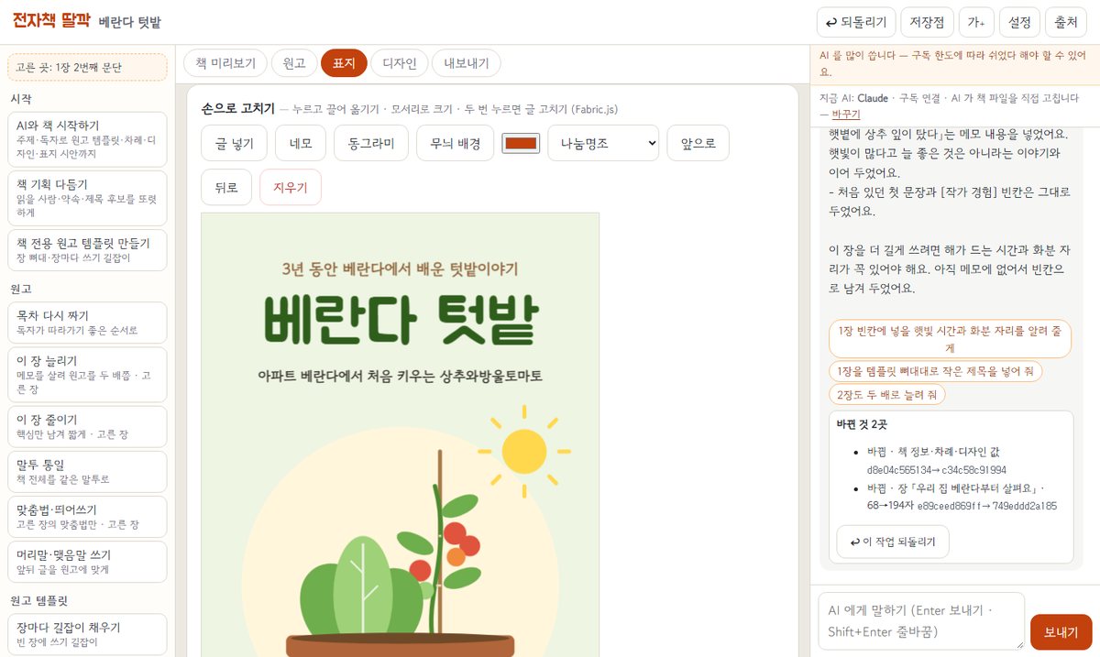Bring object forward with 앞으로 button
Screen dimensions: 1100x657
698,143
